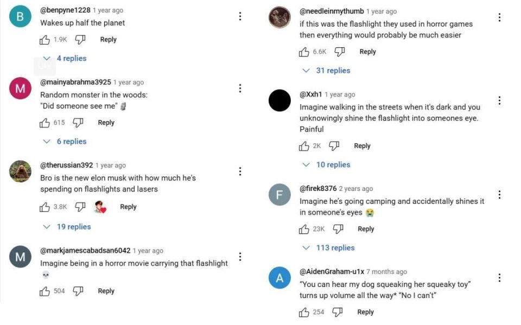
Task: Open the @markjamescabadsan6042 channel link
Action: [85, 251]
